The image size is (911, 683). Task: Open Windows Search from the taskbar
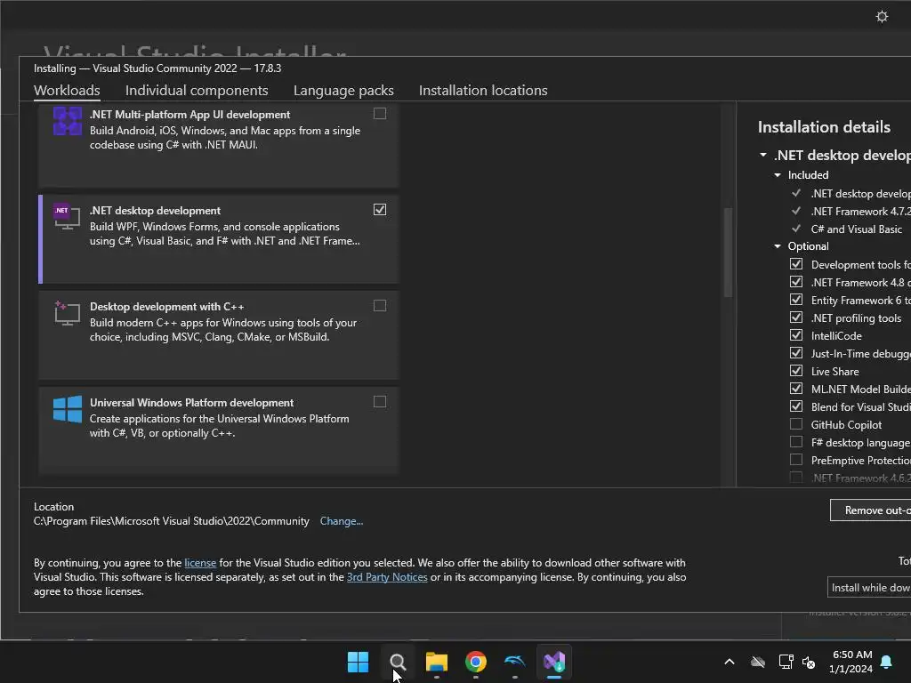click(398, 662)
